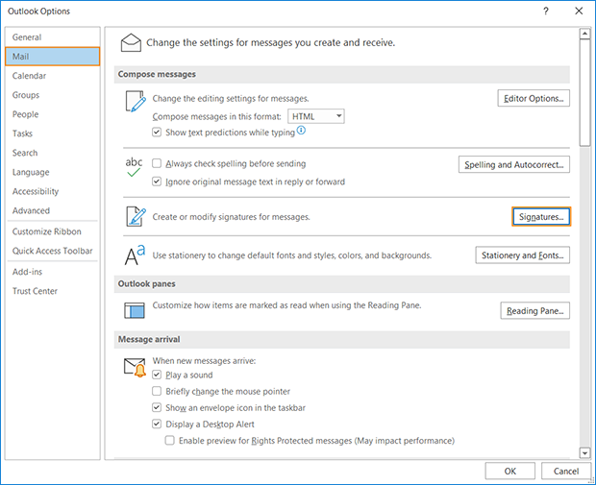Open the Advanced options category

point(53,210)
